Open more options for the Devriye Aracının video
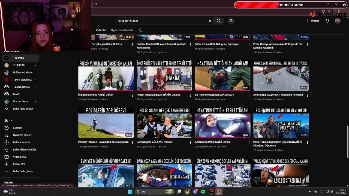The width and height of the screenshot is (349, 196). pos(307,45)
